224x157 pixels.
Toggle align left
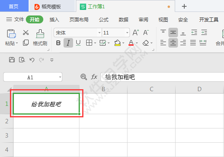pos(163,43)
